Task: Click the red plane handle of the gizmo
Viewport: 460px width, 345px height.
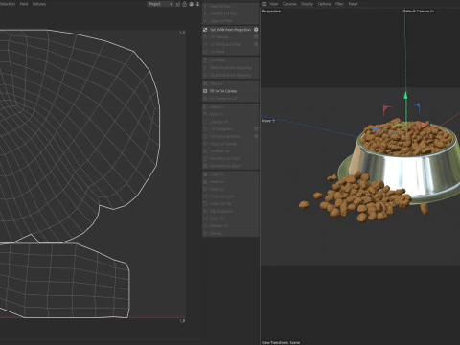Action: point(387,110)
